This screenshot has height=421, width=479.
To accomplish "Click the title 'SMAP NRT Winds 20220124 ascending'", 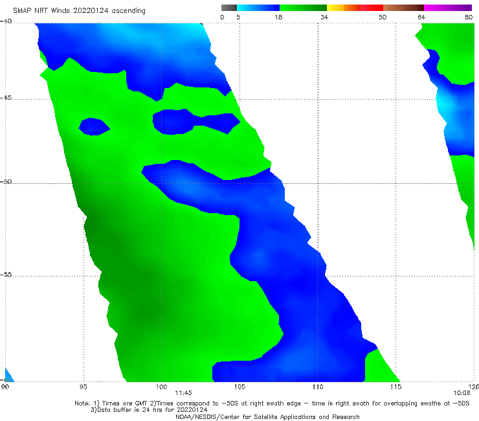I will 79,10.
